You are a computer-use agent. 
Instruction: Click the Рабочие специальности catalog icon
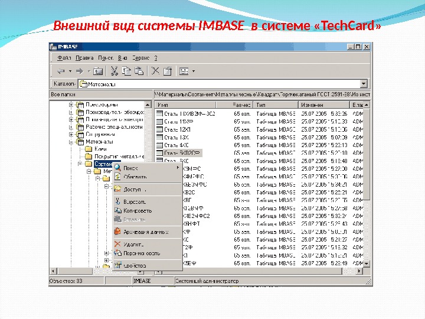pyautogui.click(x=80, y=127)
